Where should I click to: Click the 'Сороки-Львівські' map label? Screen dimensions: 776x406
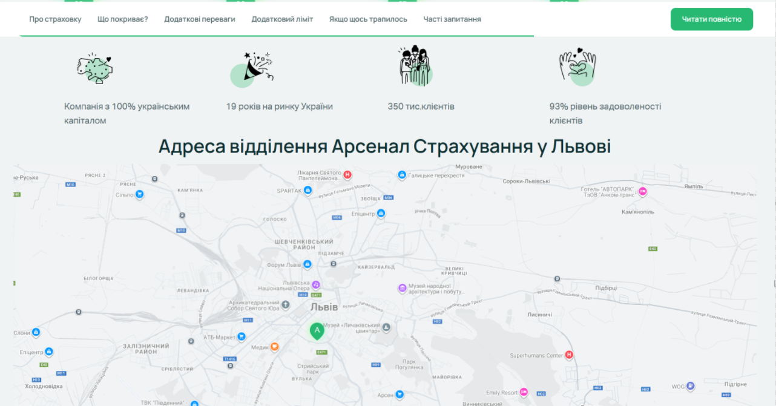[x=526, y=181]
